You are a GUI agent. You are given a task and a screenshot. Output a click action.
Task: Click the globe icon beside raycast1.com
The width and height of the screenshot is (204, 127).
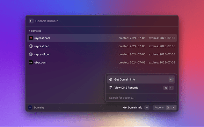point(31,54)
